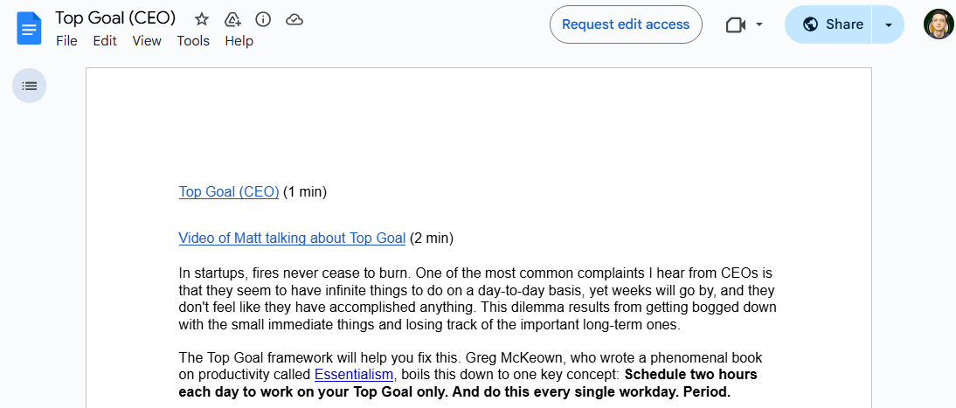Star the Top Goal (CEO) document

tap(202, 19)
